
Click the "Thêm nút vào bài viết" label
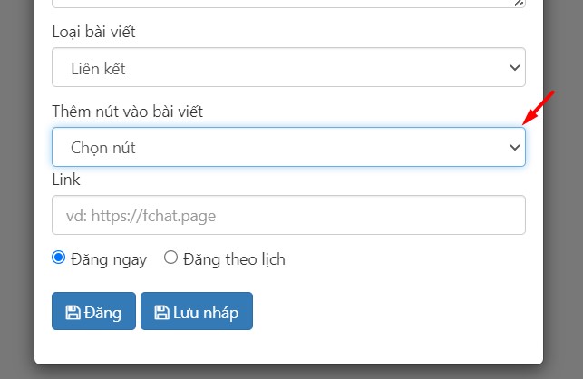[128, 112]
